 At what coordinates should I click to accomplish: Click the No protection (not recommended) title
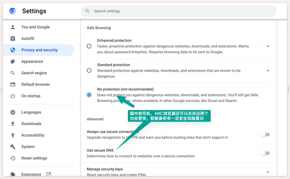125,89
